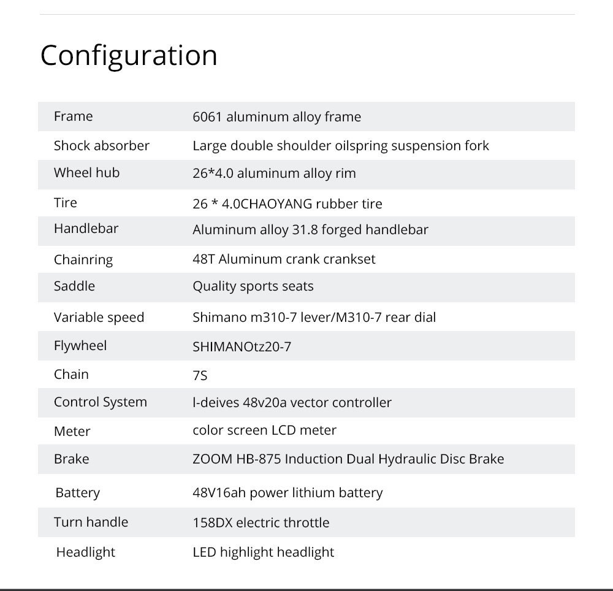
Task: Click the Saddle row label
Action: click(x=74, y=286)
